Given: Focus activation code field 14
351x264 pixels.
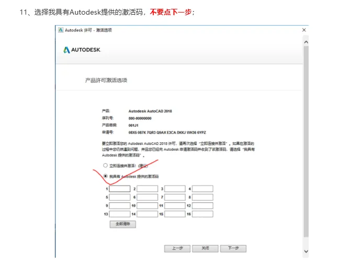Looking at the screenshot, I should (x=148, y=214).
